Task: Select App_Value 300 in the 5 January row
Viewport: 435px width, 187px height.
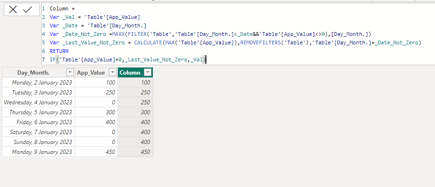Action: tap(96, 112)
